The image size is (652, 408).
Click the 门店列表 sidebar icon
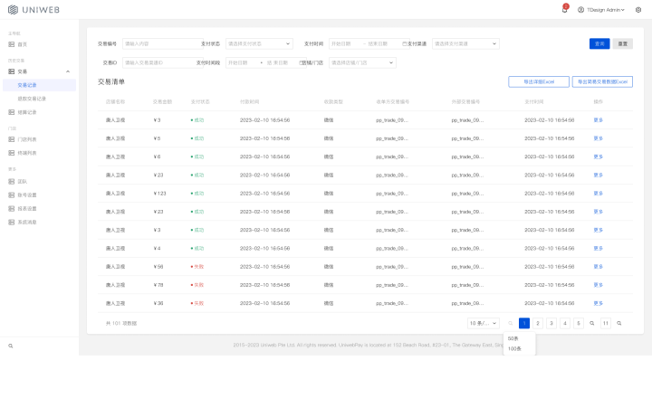tap(12, 139)
